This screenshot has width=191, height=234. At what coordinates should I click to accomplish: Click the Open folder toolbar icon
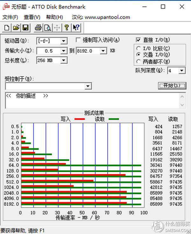coord(16,28)
